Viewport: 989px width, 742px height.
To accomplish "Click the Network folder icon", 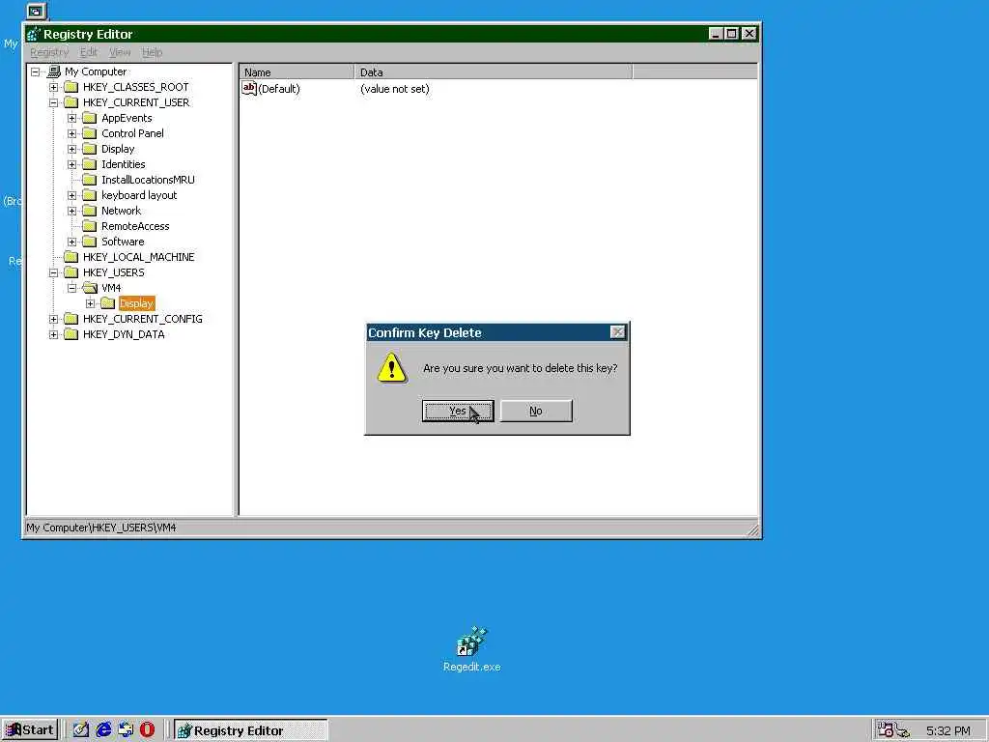I will [90, 211].
